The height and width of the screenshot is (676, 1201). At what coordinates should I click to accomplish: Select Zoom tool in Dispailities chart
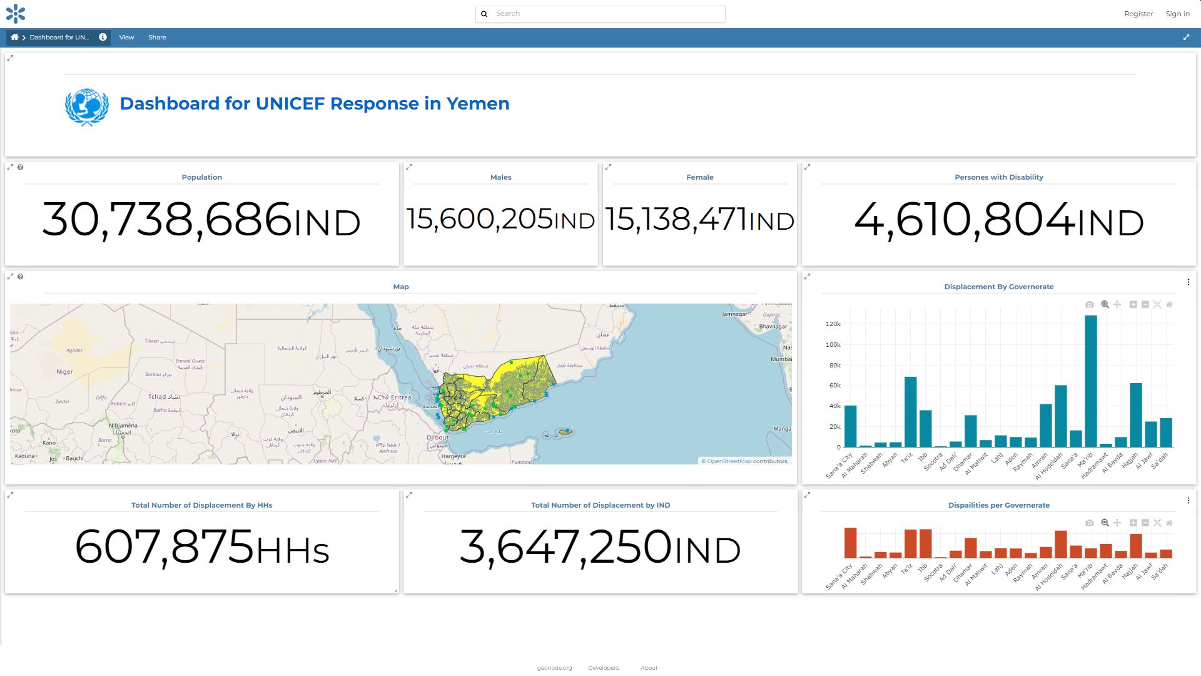click(x=1105, y=523)
